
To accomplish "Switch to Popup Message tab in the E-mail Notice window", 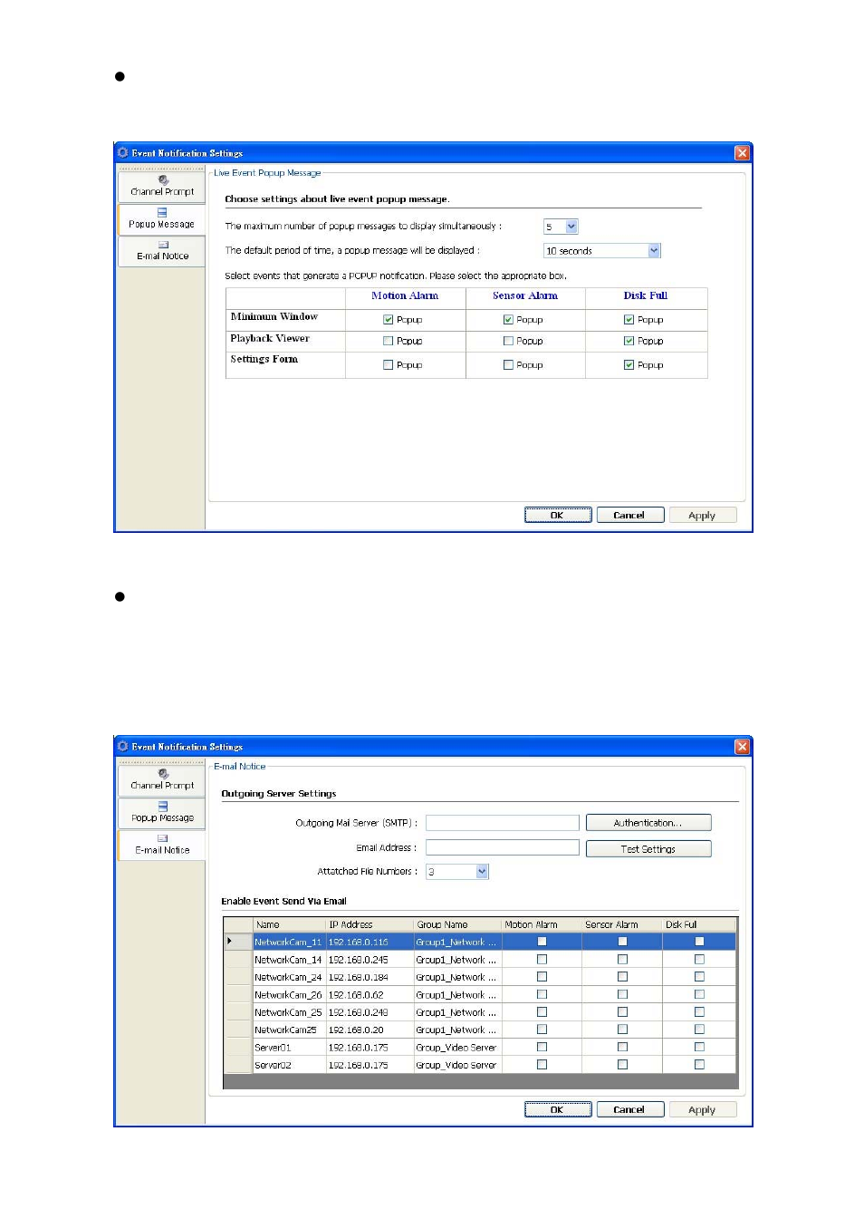I will (x=162, y=812).
